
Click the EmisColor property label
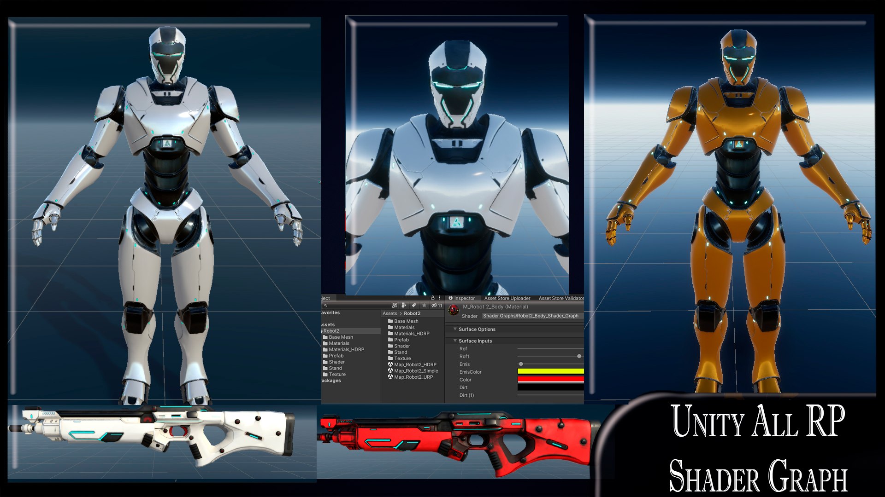click(470, 372)
